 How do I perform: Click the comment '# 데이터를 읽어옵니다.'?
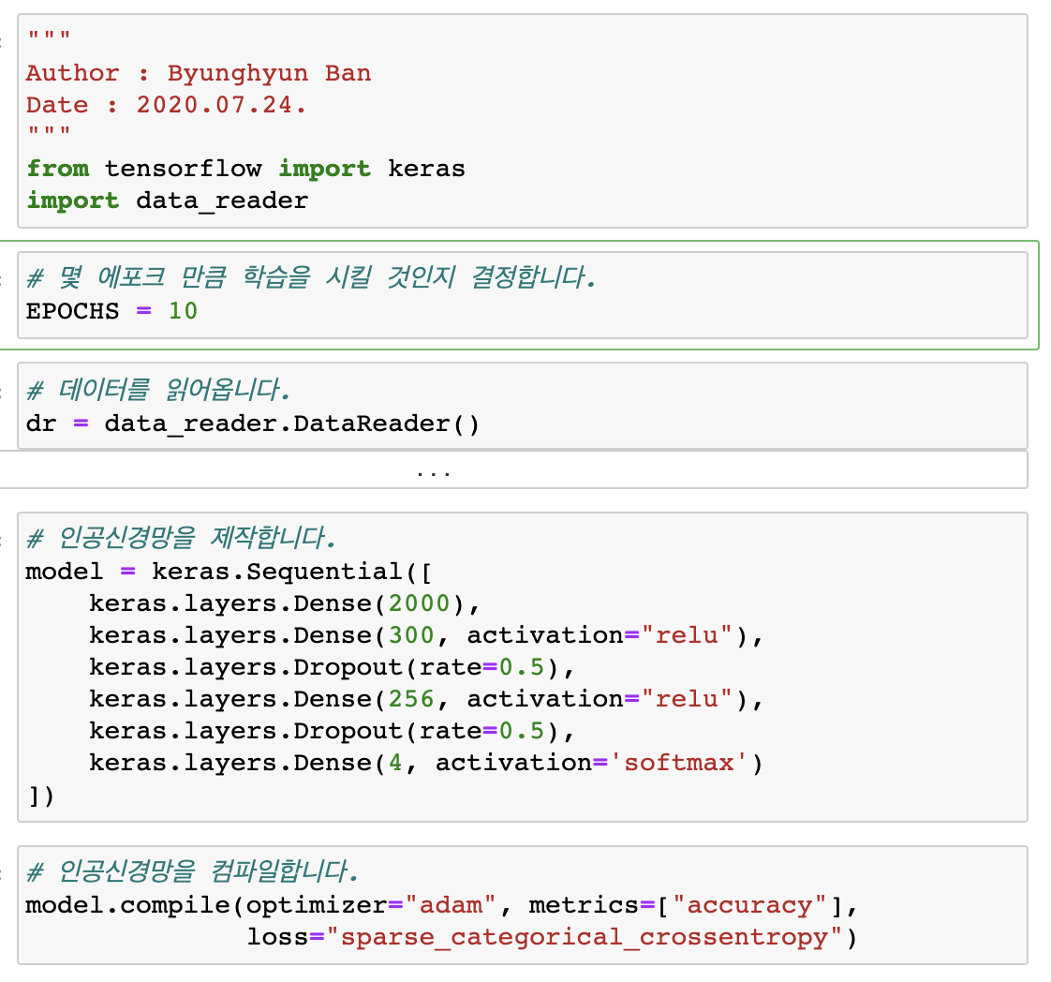[158, 390]
